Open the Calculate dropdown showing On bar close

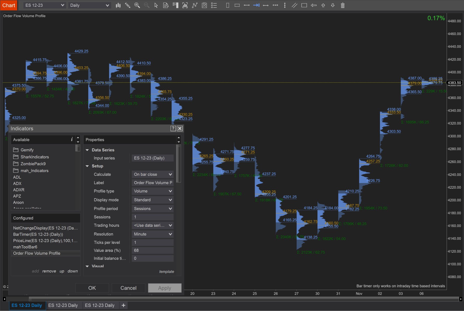[x=153, y=174]
